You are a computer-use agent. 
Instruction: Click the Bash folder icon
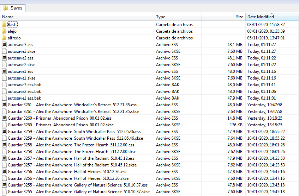[x=4, y=25]
